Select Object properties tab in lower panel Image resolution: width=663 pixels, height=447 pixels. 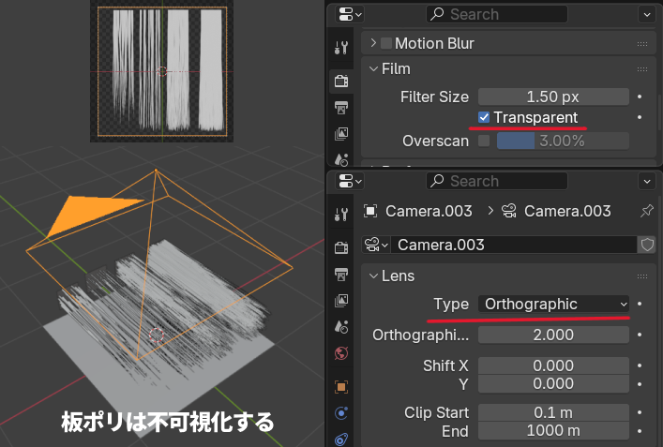coord(341,386)
